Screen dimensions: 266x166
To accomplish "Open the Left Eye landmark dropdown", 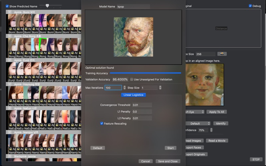I will pos(195,112).
